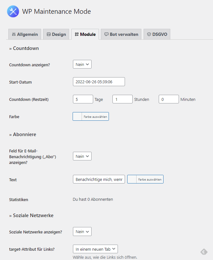213x260 pixels.
Task: Click the 'Soziale Netzwerke anzeigen?' label
Action: (x=36, y=232)
